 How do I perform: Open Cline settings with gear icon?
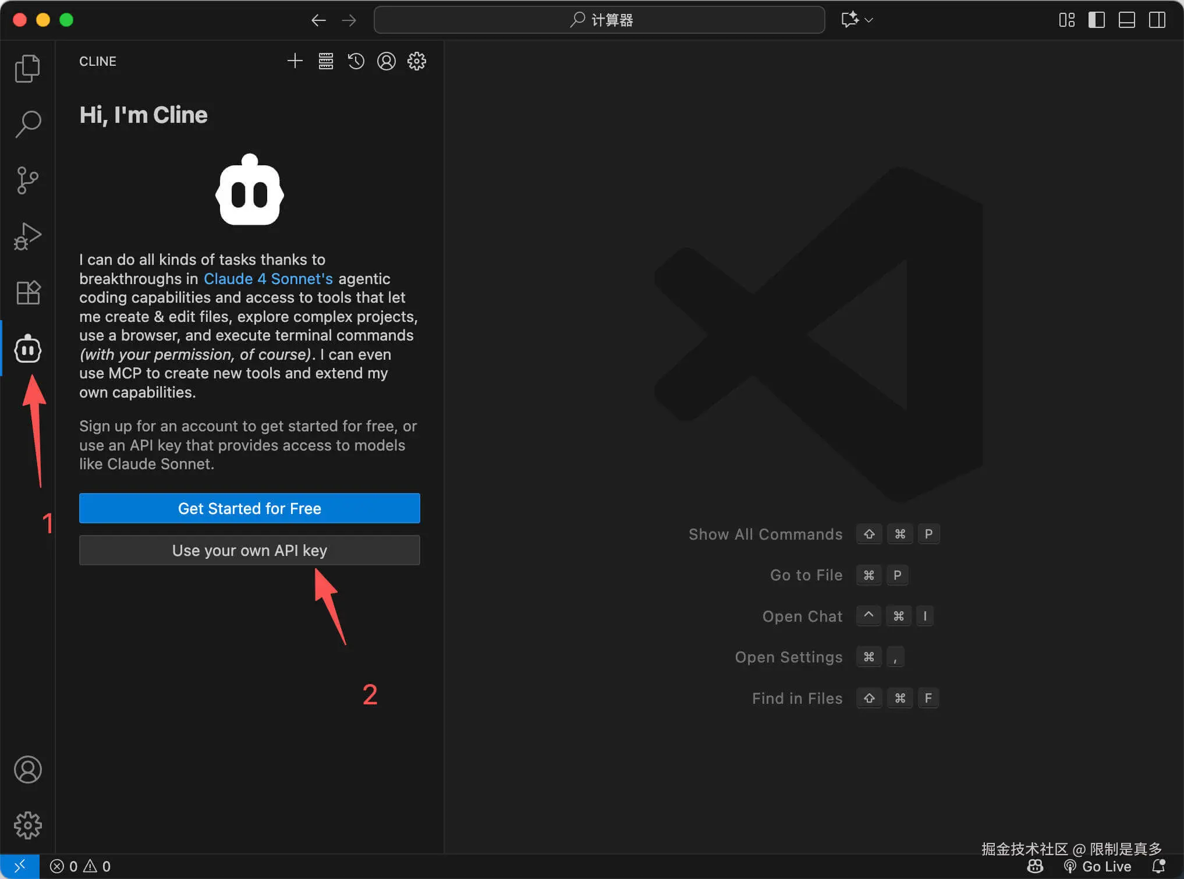[416, 61]
